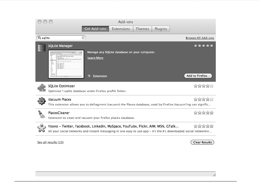Click Add to Firefox button
259x182 pixels.
(198, 76)
